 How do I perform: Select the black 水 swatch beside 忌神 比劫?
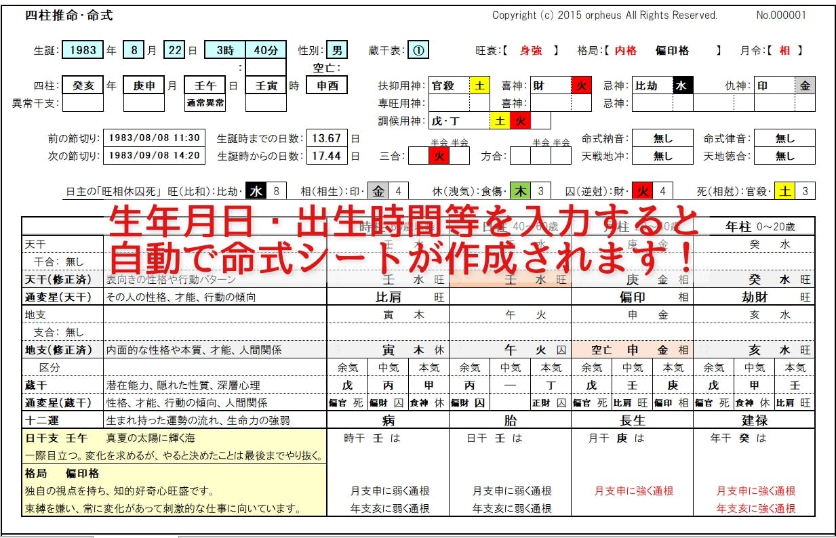pos(683,86)
